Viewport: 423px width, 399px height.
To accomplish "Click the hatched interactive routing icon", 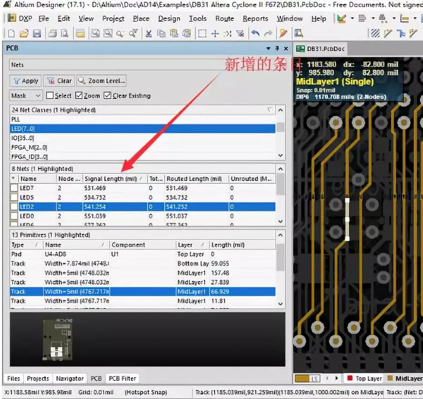I will coord(375,34).
